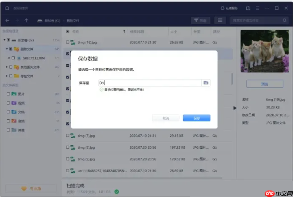Expand the $RECYCLE.BIN node

pos(9,58)
